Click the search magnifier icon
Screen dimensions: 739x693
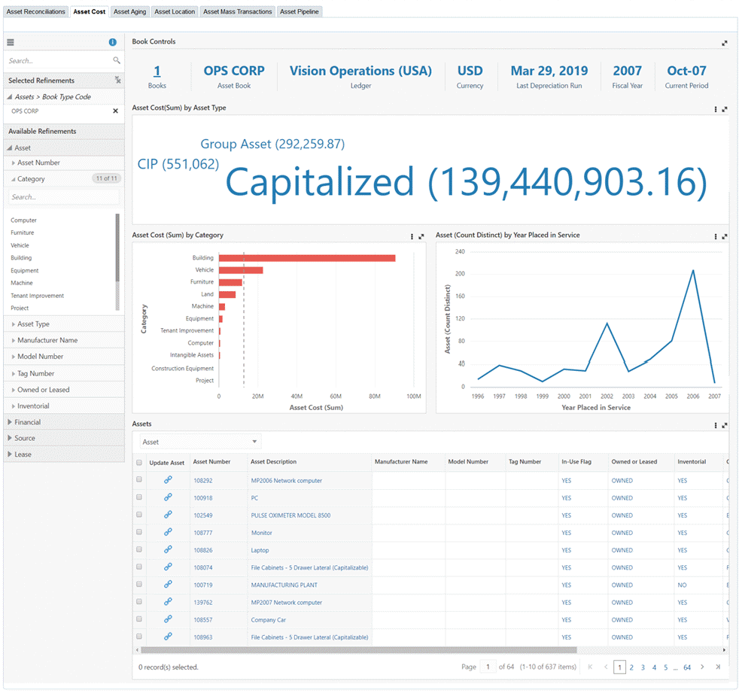coord(117,60)
